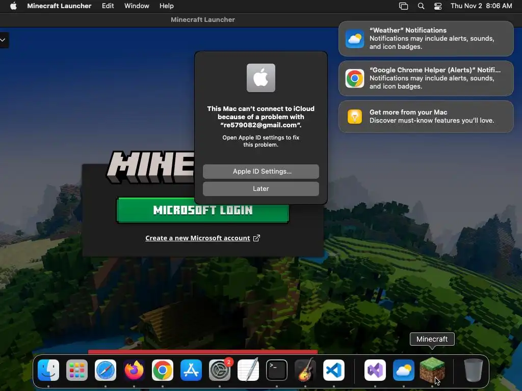The image size is (522, 391).
Task: Open Finder from the dock
Action: coord(48,370)
